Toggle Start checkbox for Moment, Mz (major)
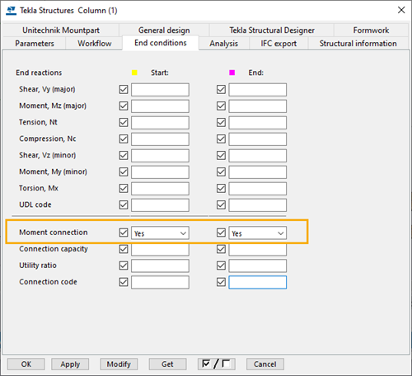412x376 pixels. (x=124, y=106)
